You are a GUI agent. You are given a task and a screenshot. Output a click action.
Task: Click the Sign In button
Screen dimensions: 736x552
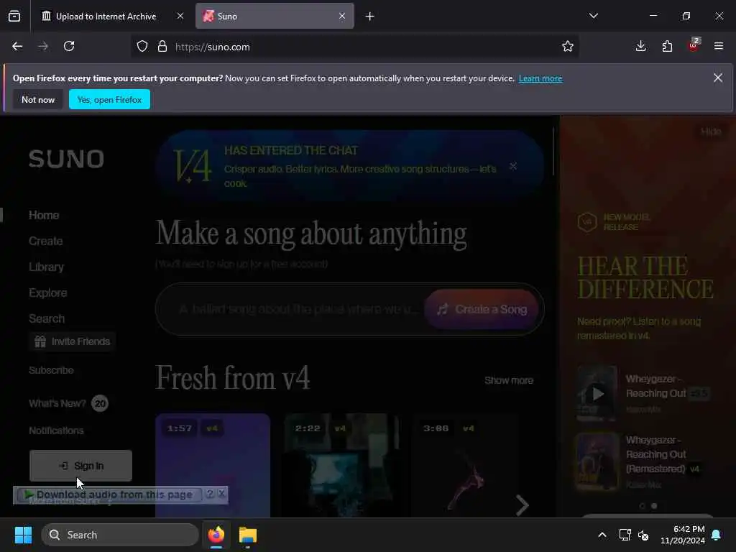[x=80, y=466]
